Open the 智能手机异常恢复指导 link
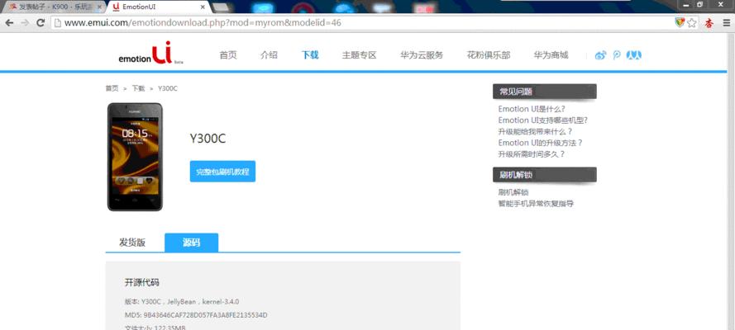Image resolution: width=735 pixels, height=330 pixels. pyautogui.click(x=536, y=203)
